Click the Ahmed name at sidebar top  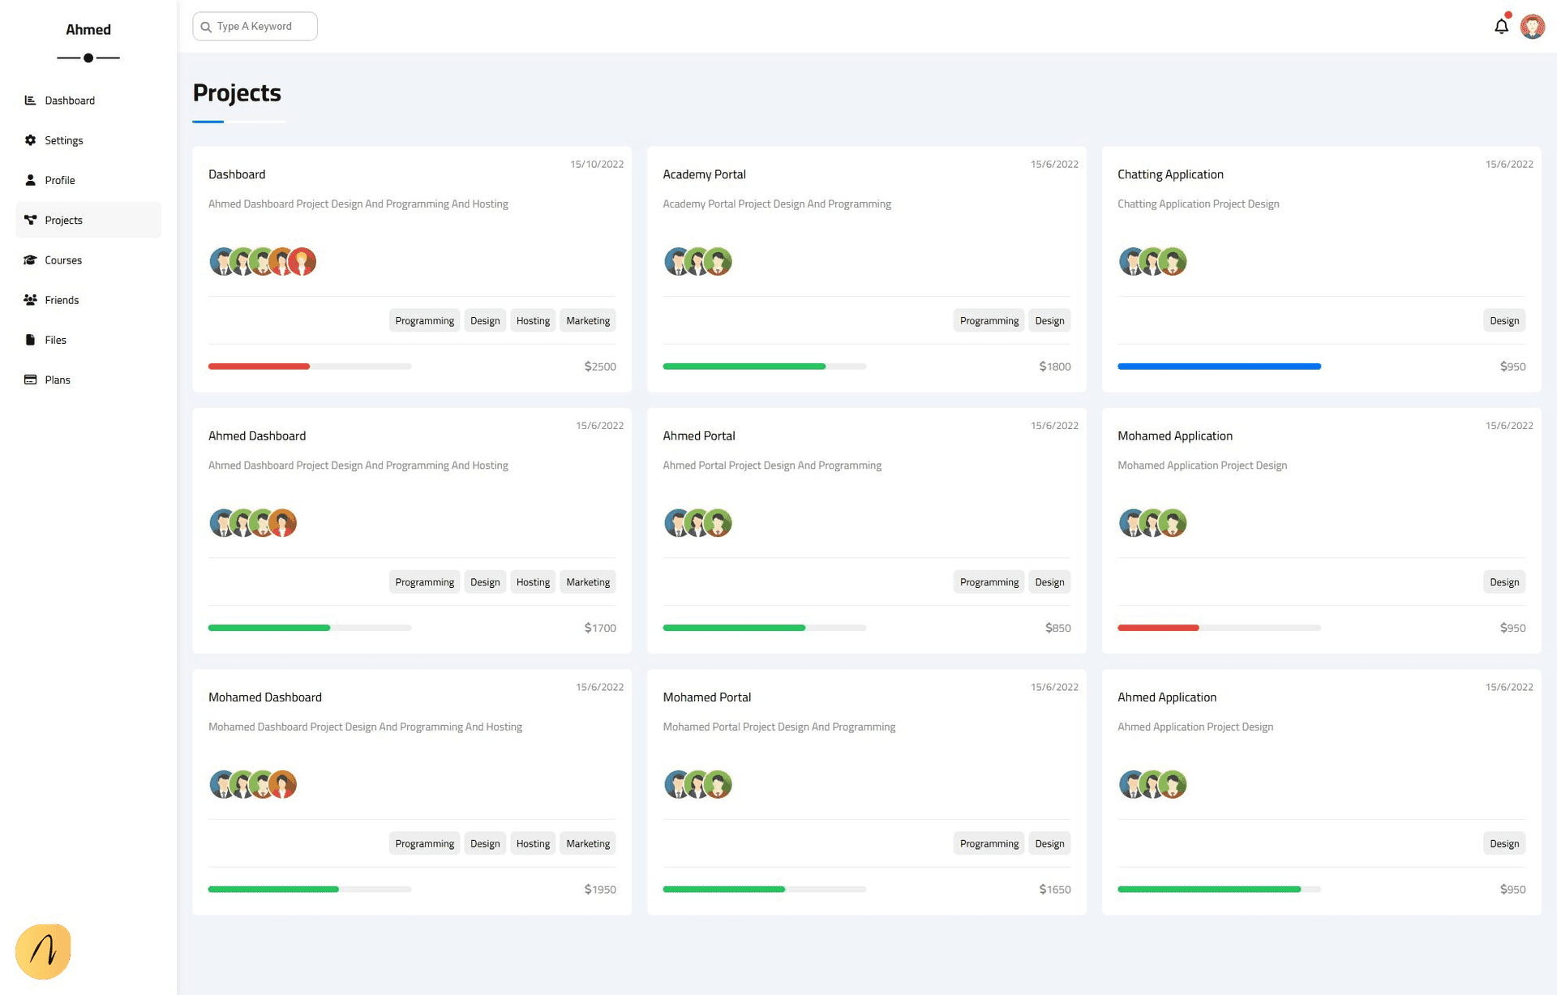click(x=88, y=30)
